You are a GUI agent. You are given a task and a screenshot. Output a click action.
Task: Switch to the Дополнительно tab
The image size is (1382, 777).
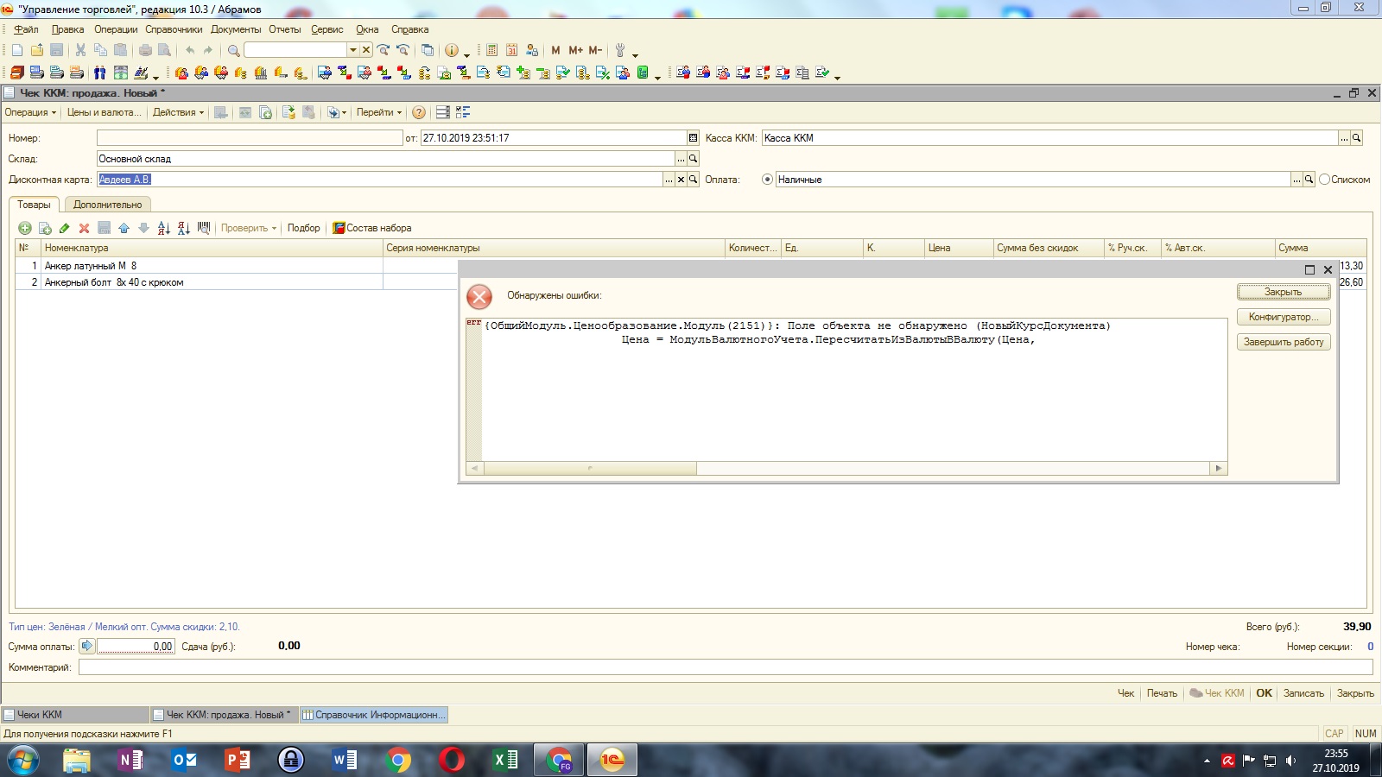[107, 205]
